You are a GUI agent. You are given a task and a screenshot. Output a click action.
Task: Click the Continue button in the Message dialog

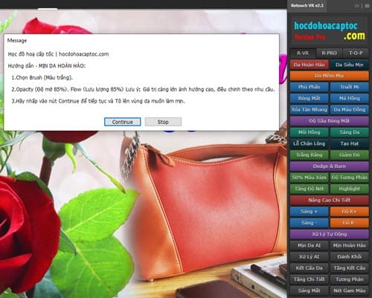(x=123, y=122)
